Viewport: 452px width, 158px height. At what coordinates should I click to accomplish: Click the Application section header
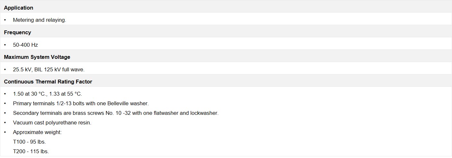pyautogui.click(x=19, y=8)
